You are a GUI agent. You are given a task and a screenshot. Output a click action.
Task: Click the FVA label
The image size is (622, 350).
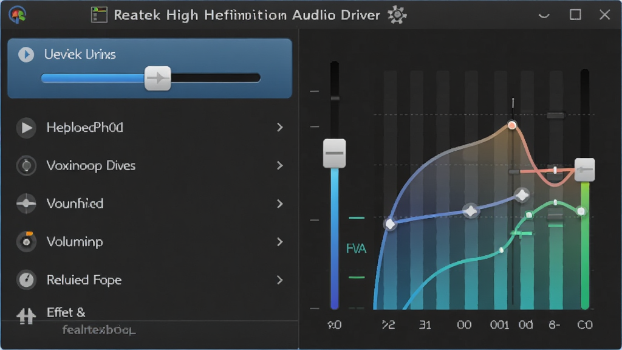tap(356, 249)
